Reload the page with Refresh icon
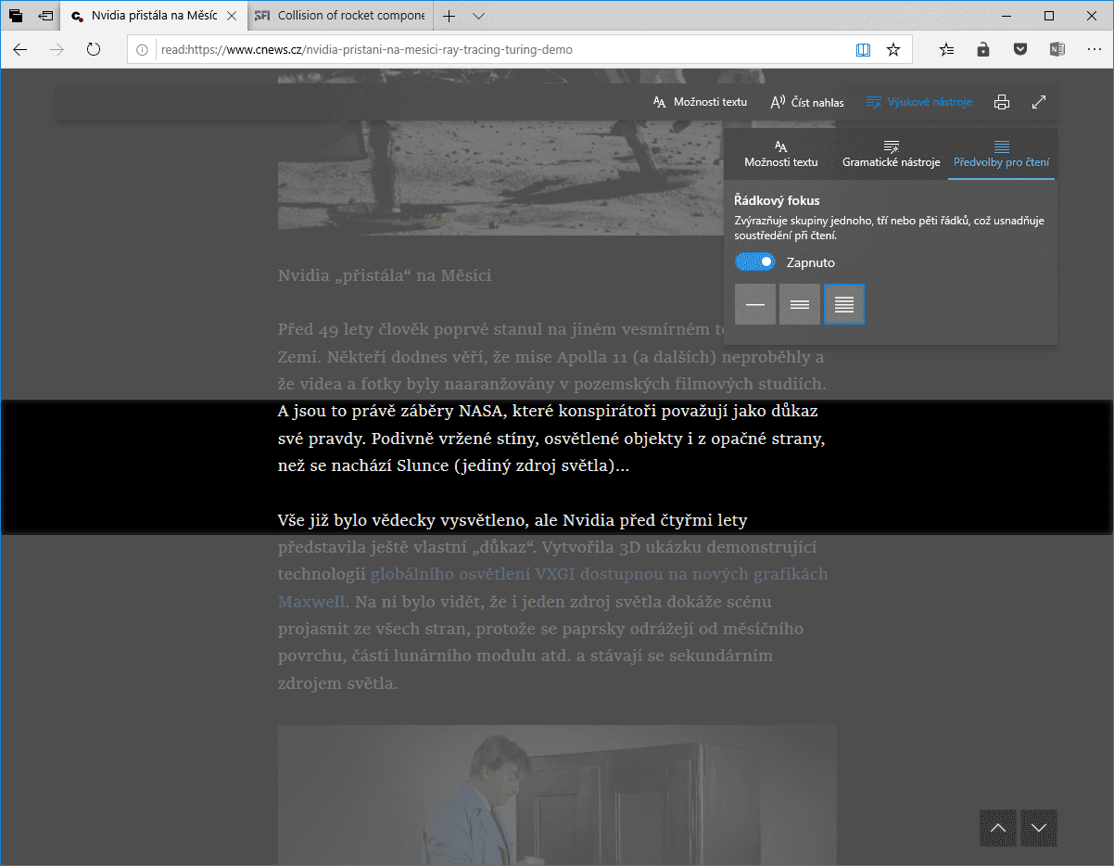Screen dimensions: 1114x866 94,49
